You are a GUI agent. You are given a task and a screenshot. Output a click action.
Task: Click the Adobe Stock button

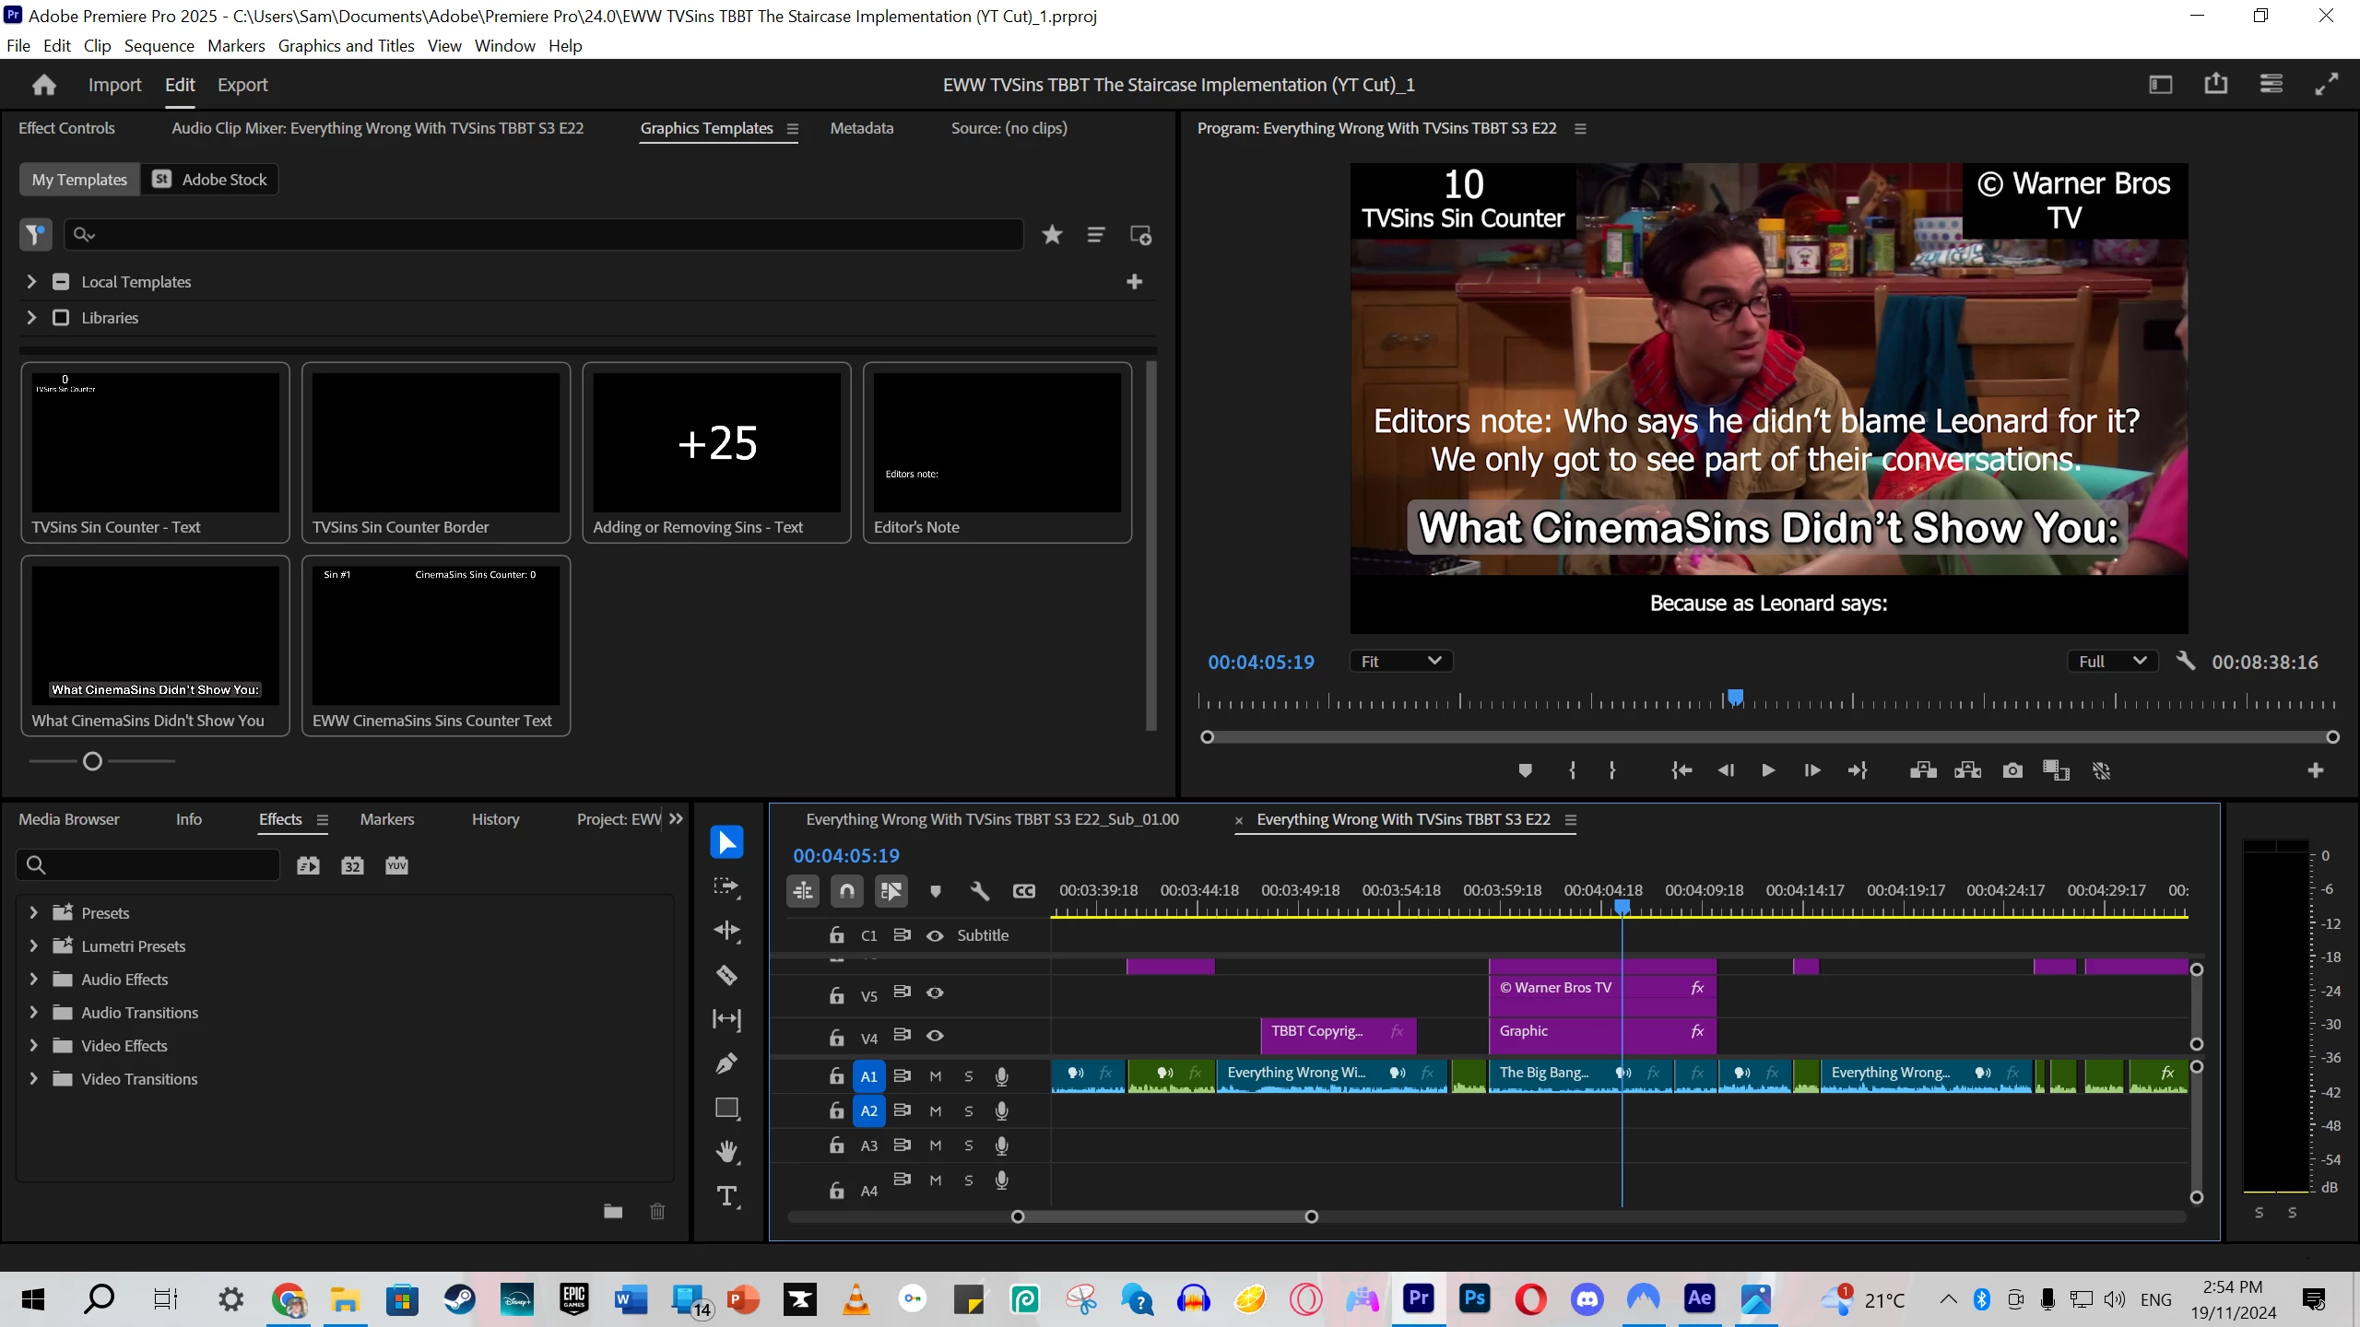click(x=210, y=180)
